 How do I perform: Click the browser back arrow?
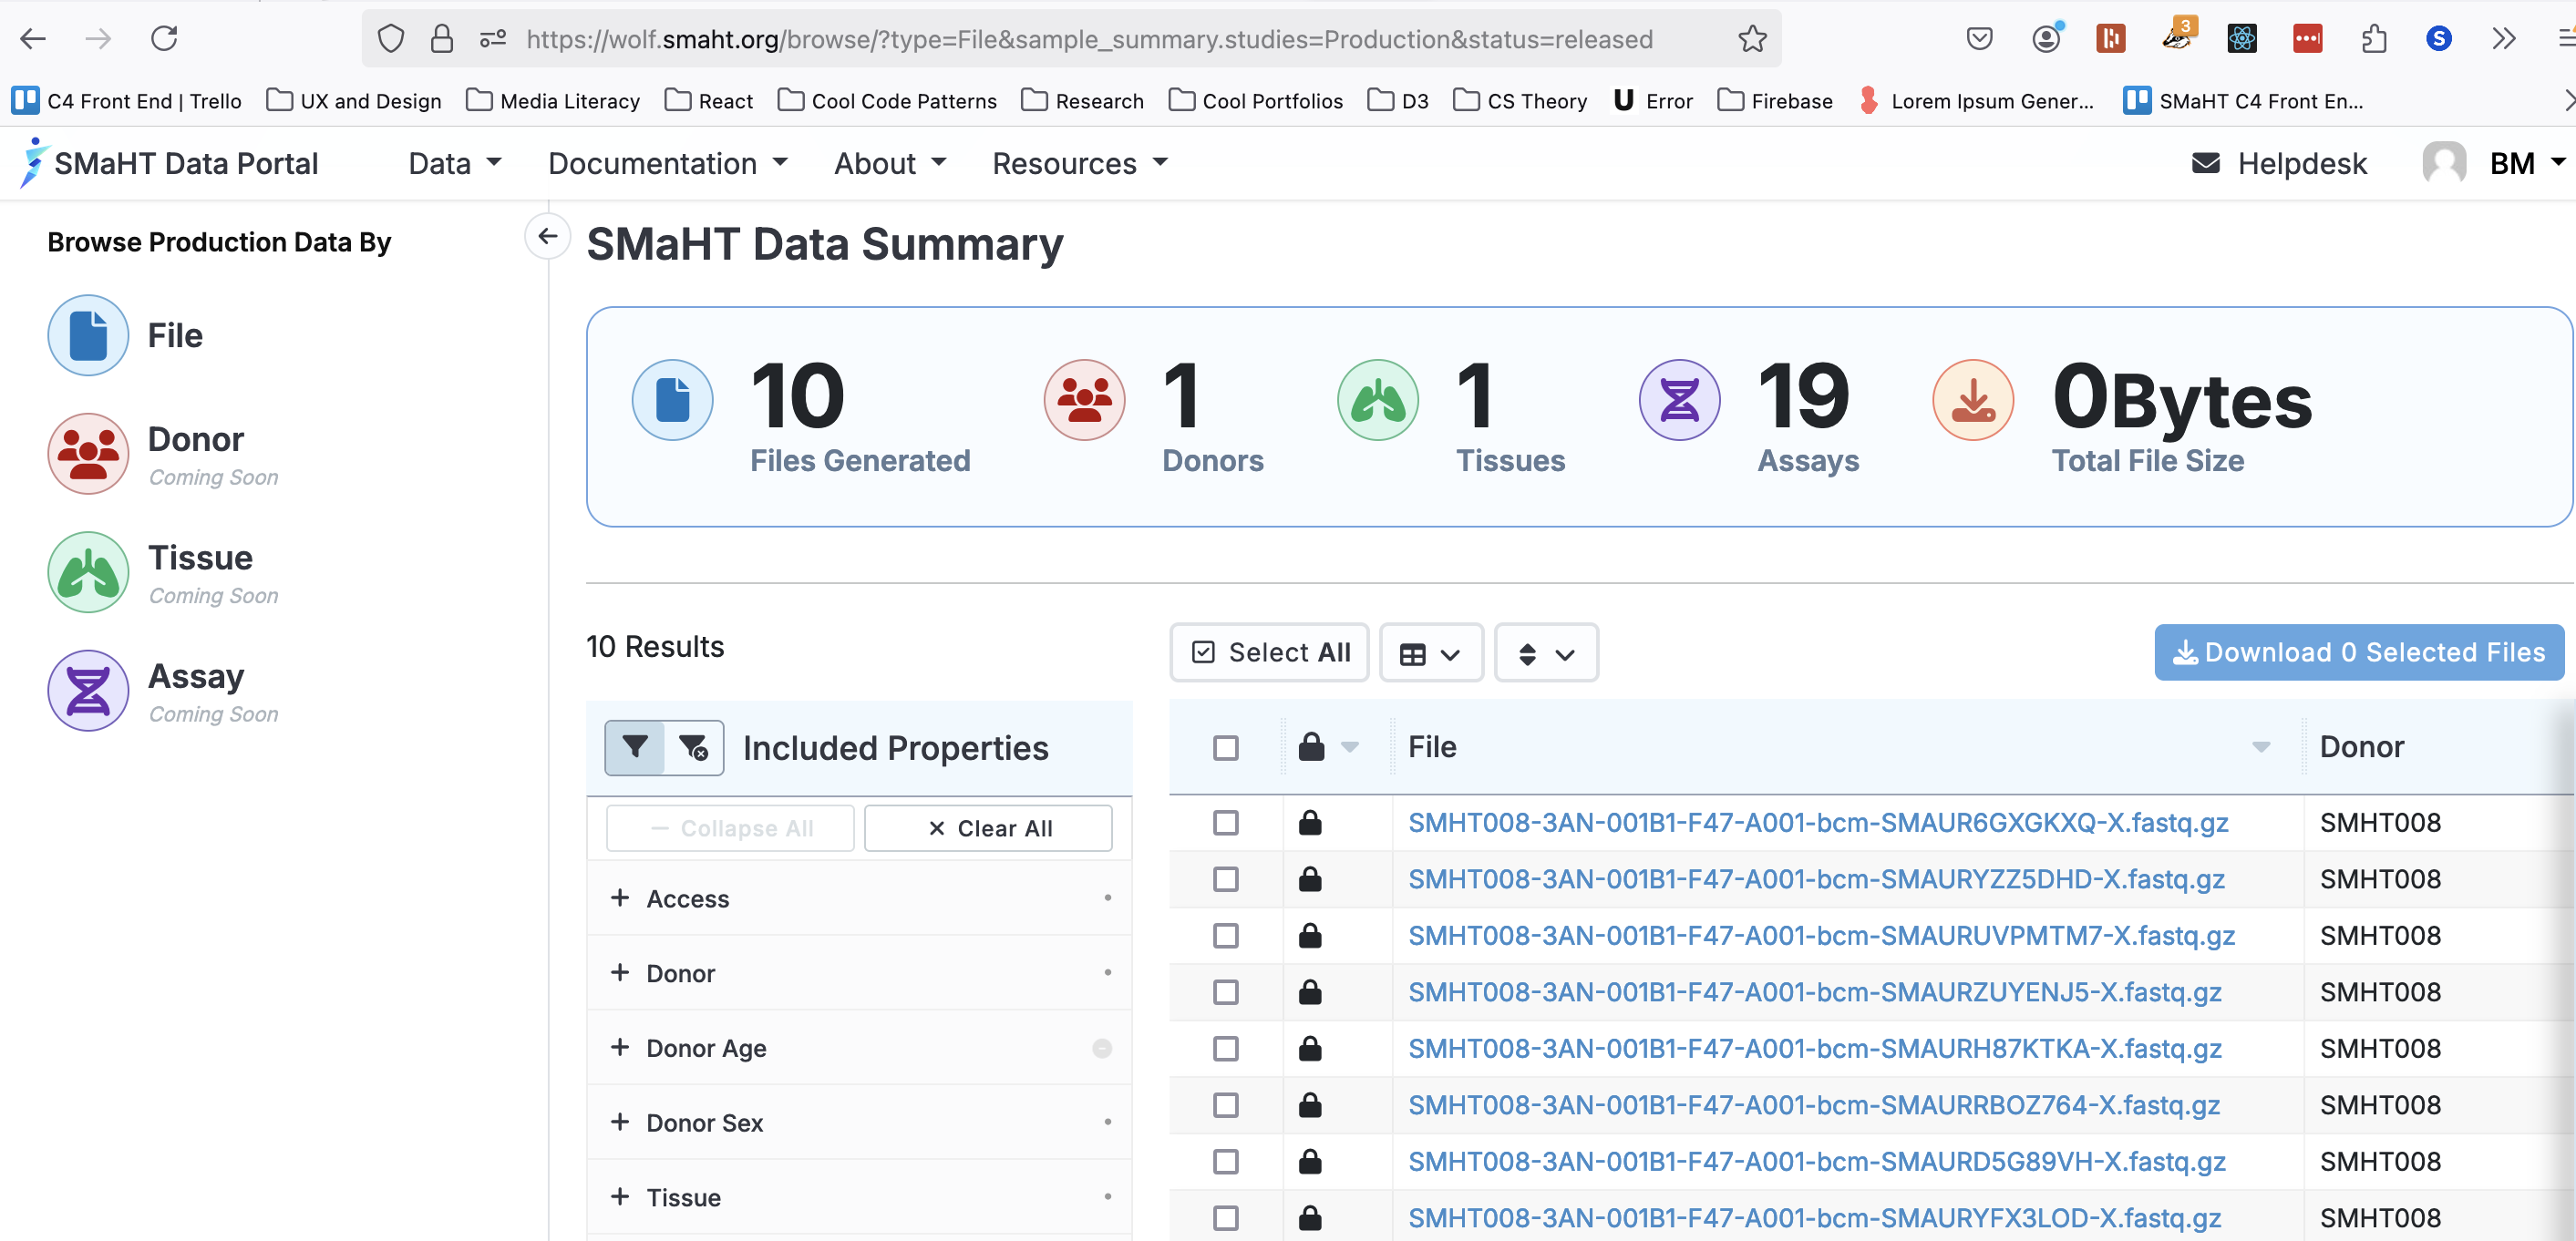pyautogui.click(x=33, y=39)
